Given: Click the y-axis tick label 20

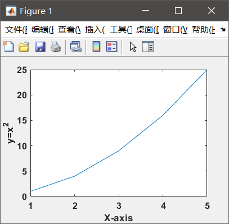Looking at the screenshot, I should click(22, 95).
